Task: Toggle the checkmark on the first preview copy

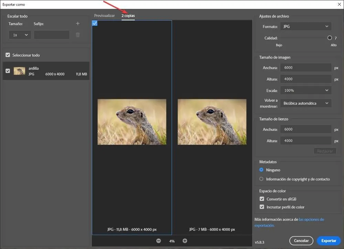Action: 95,23
